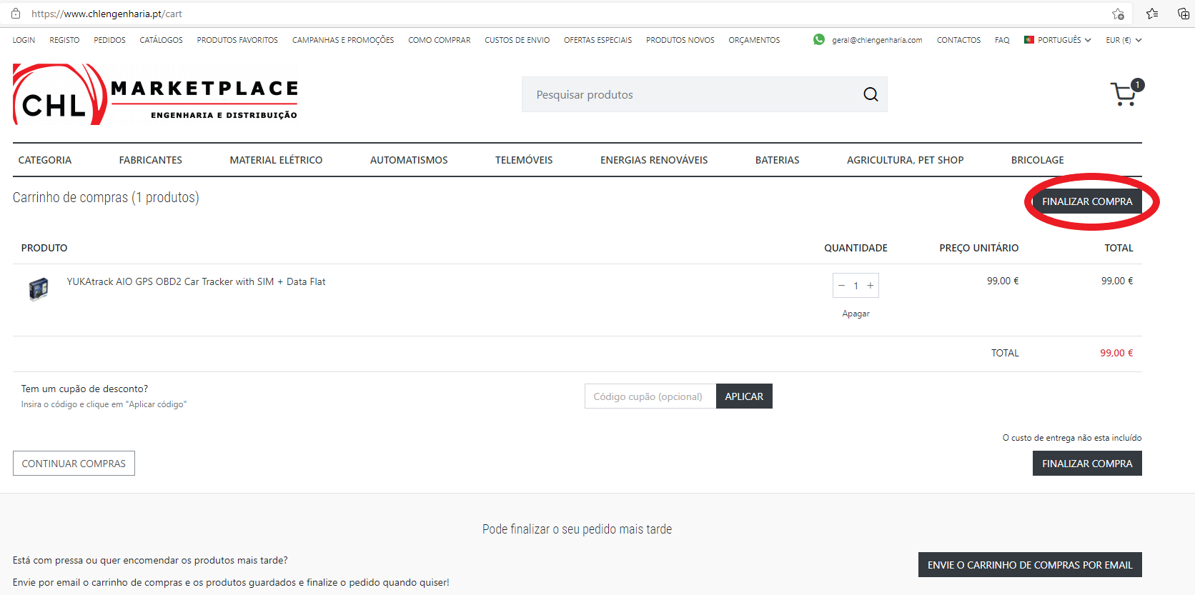Image resolution: width=1195 pixels, height=595 pixels.
Task: Click bottom FINALIZAR COMPRA button
Action: click(1087, 464)
